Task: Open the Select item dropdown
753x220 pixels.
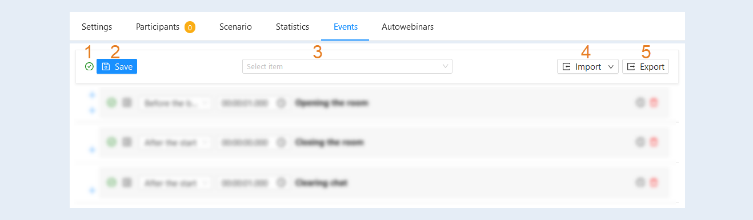Action: coord(347,67)
